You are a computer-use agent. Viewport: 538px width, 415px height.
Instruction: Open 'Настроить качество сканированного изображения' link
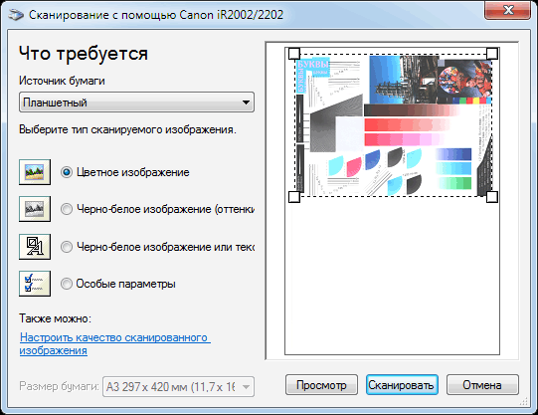114,344
